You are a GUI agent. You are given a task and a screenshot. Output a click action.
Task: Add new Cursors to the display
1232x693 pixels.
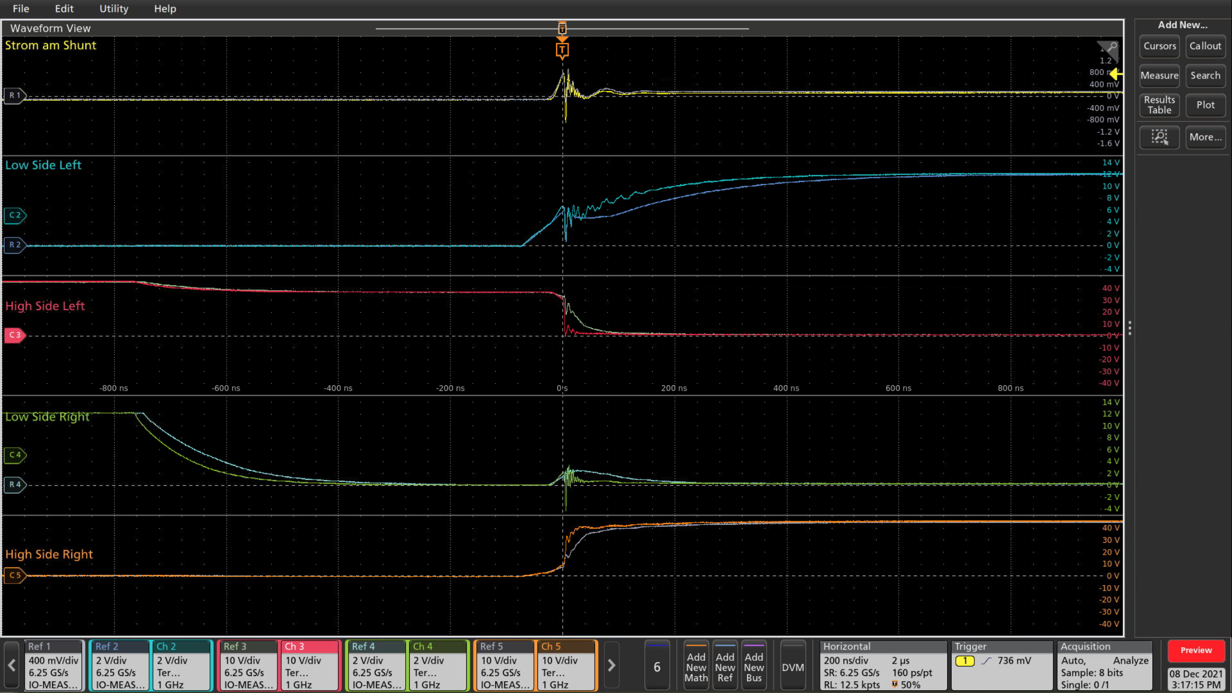point(1159,46)
